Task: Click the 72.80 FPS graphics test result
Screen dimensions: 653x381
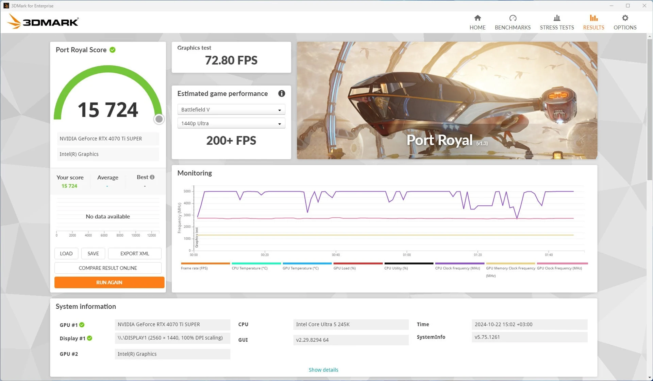Action: pos(231,60)
